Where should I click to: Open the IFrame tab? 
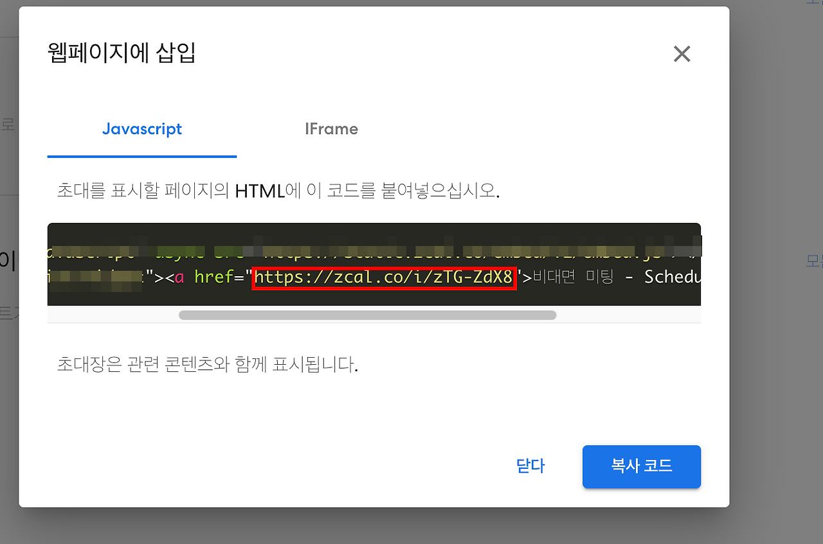pyautogui.click(x=331, y=129)
